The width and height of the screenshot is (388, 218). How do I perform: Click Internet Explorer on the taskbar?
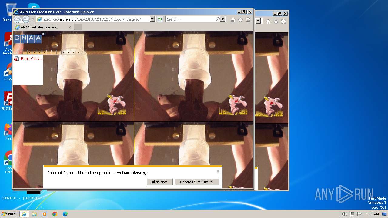click(x=24, y=214)
